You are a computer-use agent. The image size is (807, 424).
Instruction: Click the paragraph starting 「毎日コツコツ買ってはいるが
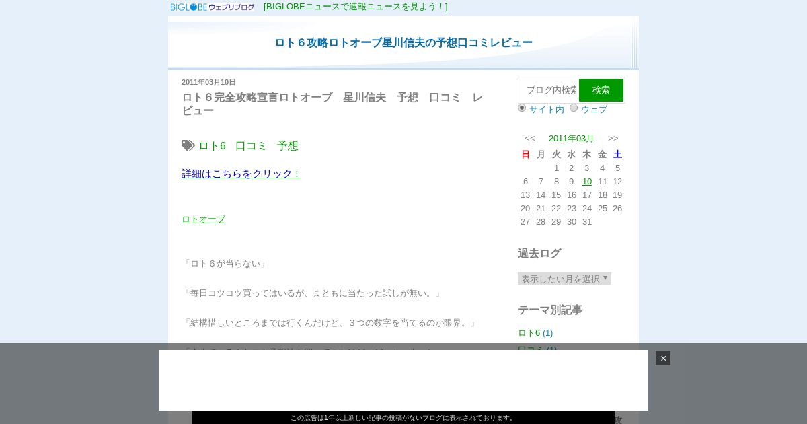pos(313,293)
